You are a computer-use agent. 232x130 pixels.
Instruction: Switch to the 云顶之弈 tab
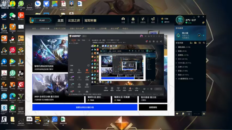click(74, 21)
